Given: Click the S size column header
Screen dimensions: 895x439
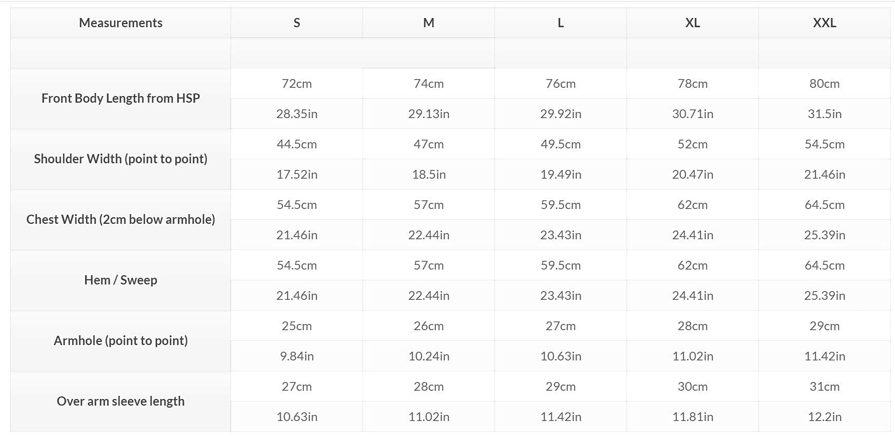Looking at the screenshot, I should [297, 23].
